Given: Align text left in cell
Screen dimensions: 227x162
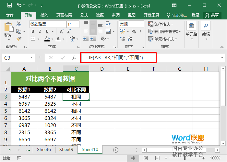Looking at the screenshot, I should [86, 31].
